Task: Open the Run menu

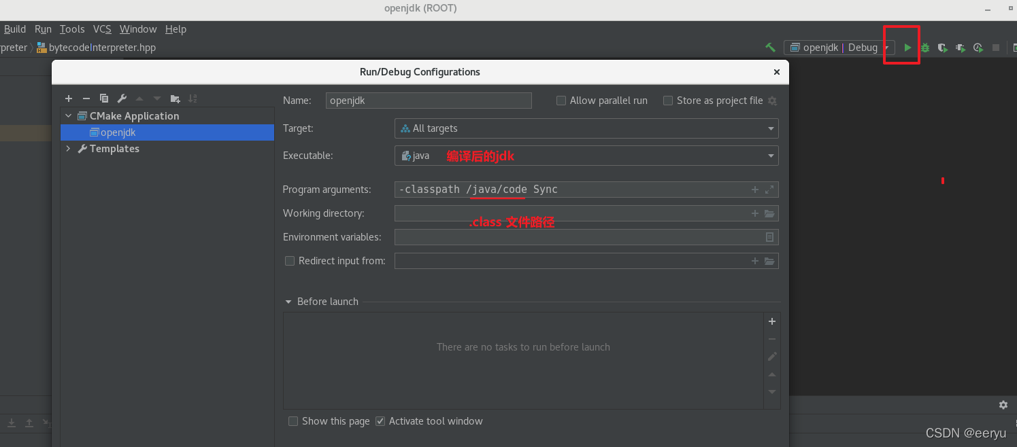Action: [x=43, y=29]
